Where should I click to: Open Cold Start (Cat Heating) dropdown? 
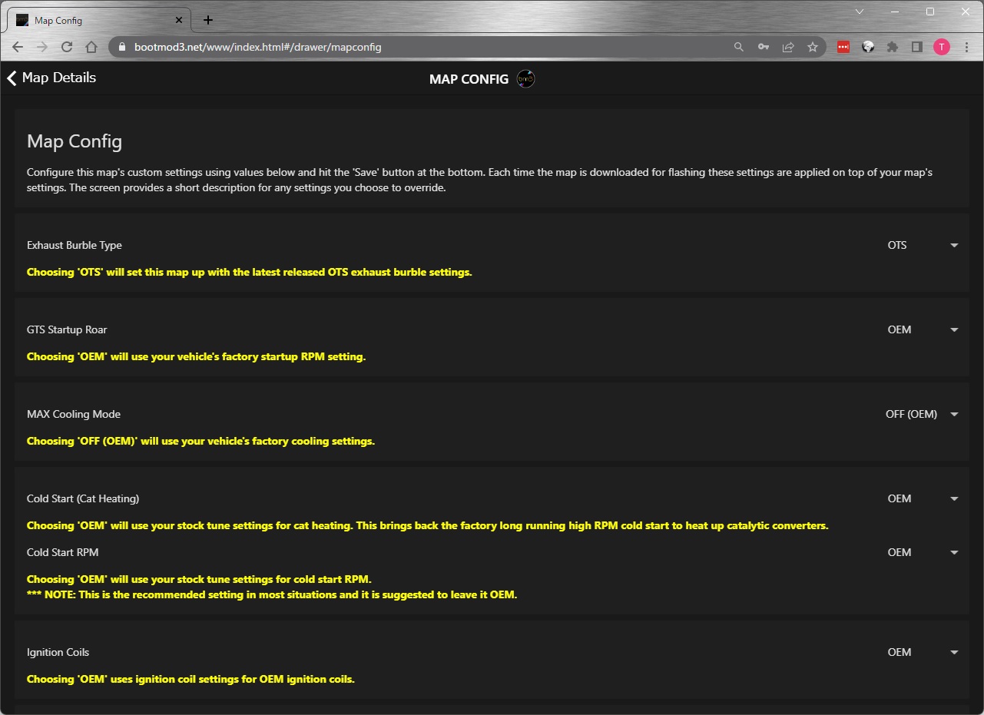922,498
